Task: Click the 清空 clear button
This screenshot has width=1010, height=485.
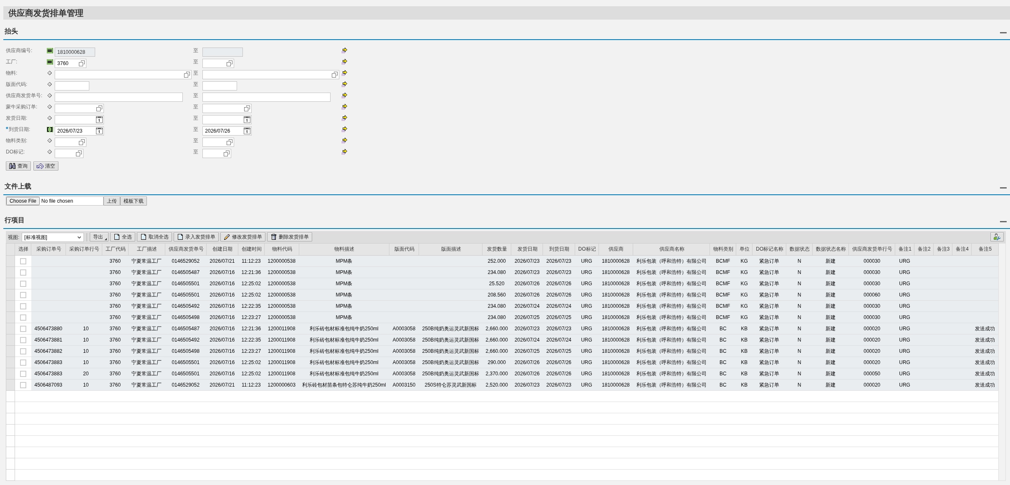Action: click(x=46, y=166)
